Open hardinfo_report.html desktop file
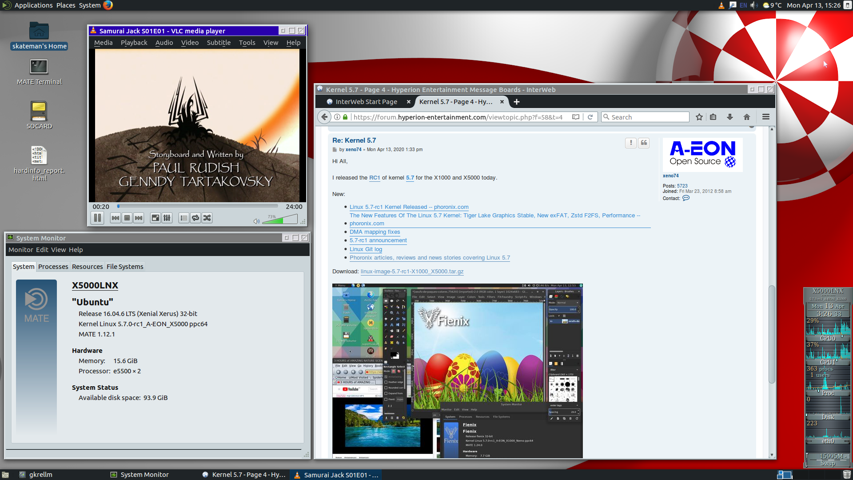 (39, 164)
